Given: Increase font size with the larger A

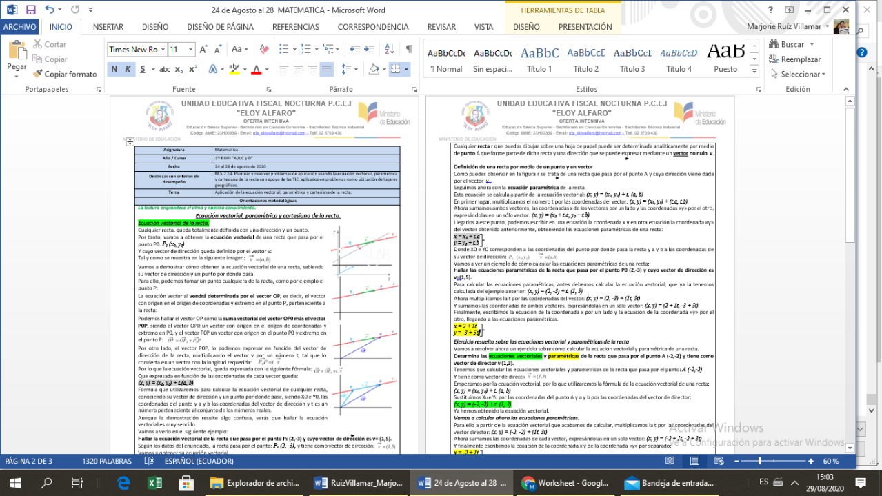Looking at the screenshot, I should click(203, 49).
